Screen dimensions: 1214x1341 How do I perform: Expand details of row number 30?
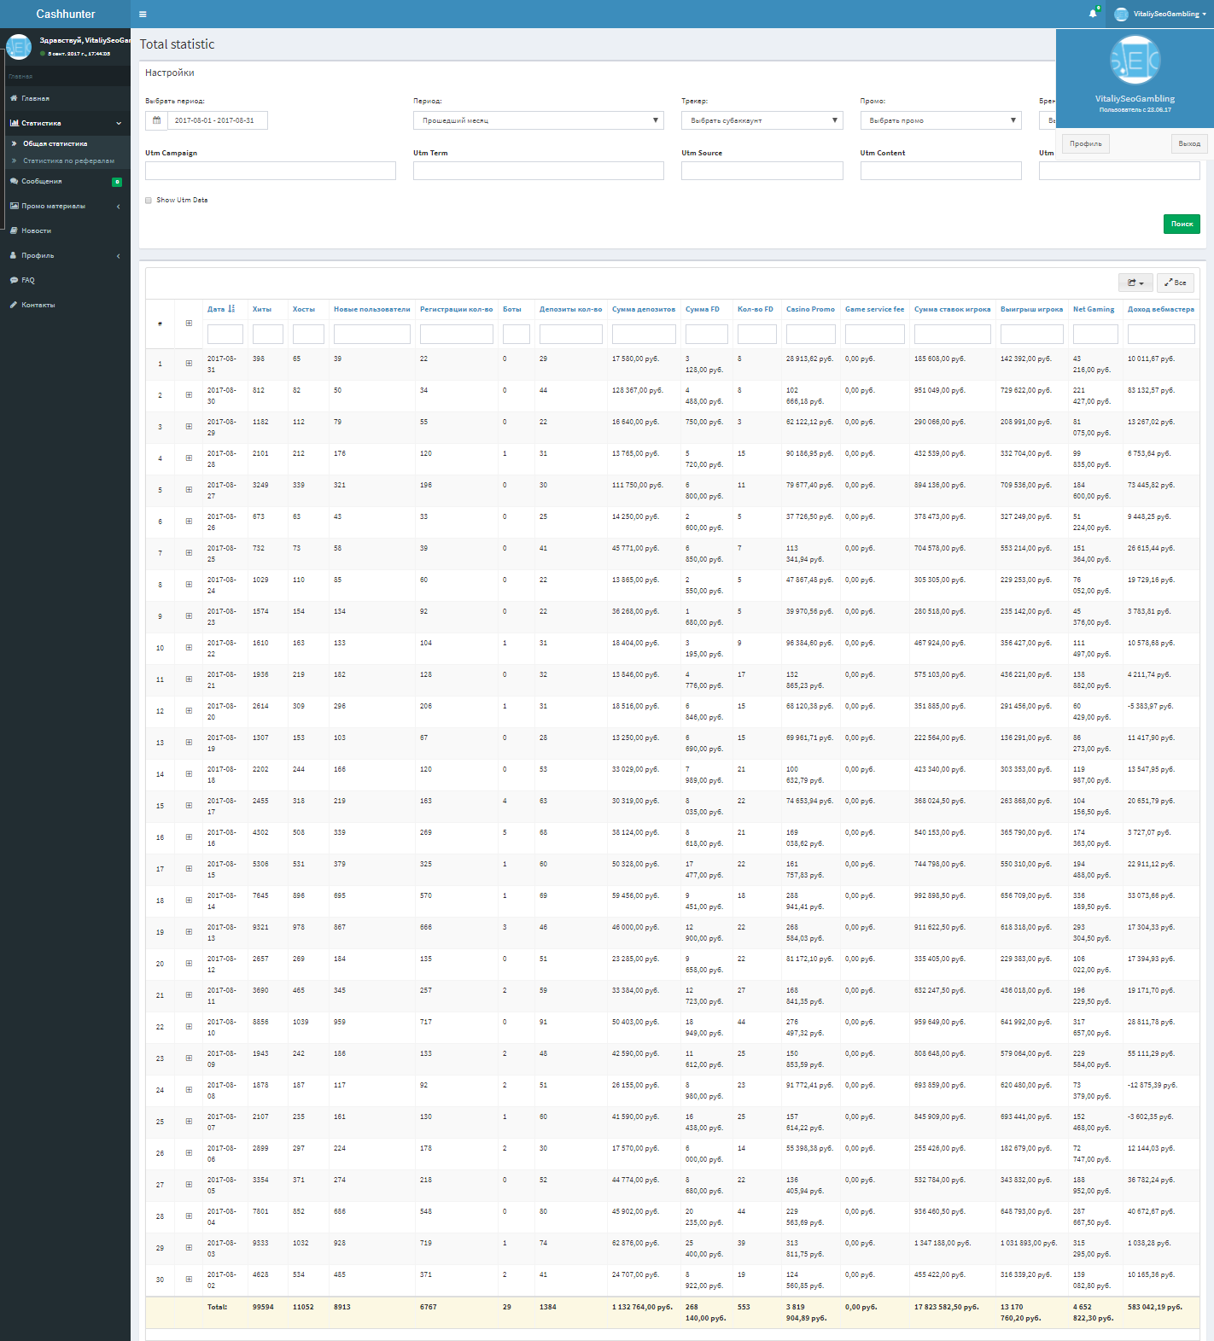pos(189,1280)
